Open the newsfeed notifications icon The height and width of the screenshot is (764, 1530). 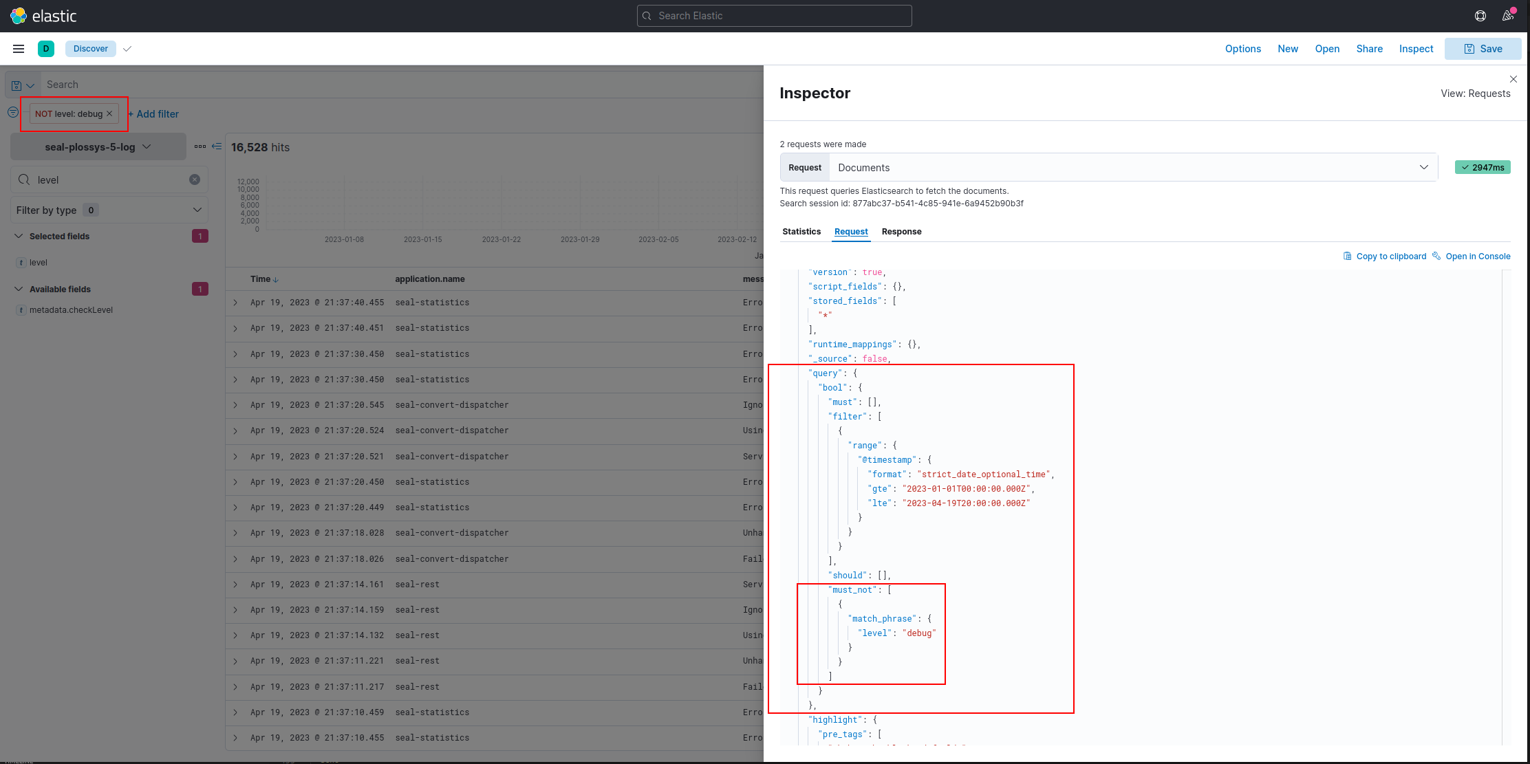1508,15
